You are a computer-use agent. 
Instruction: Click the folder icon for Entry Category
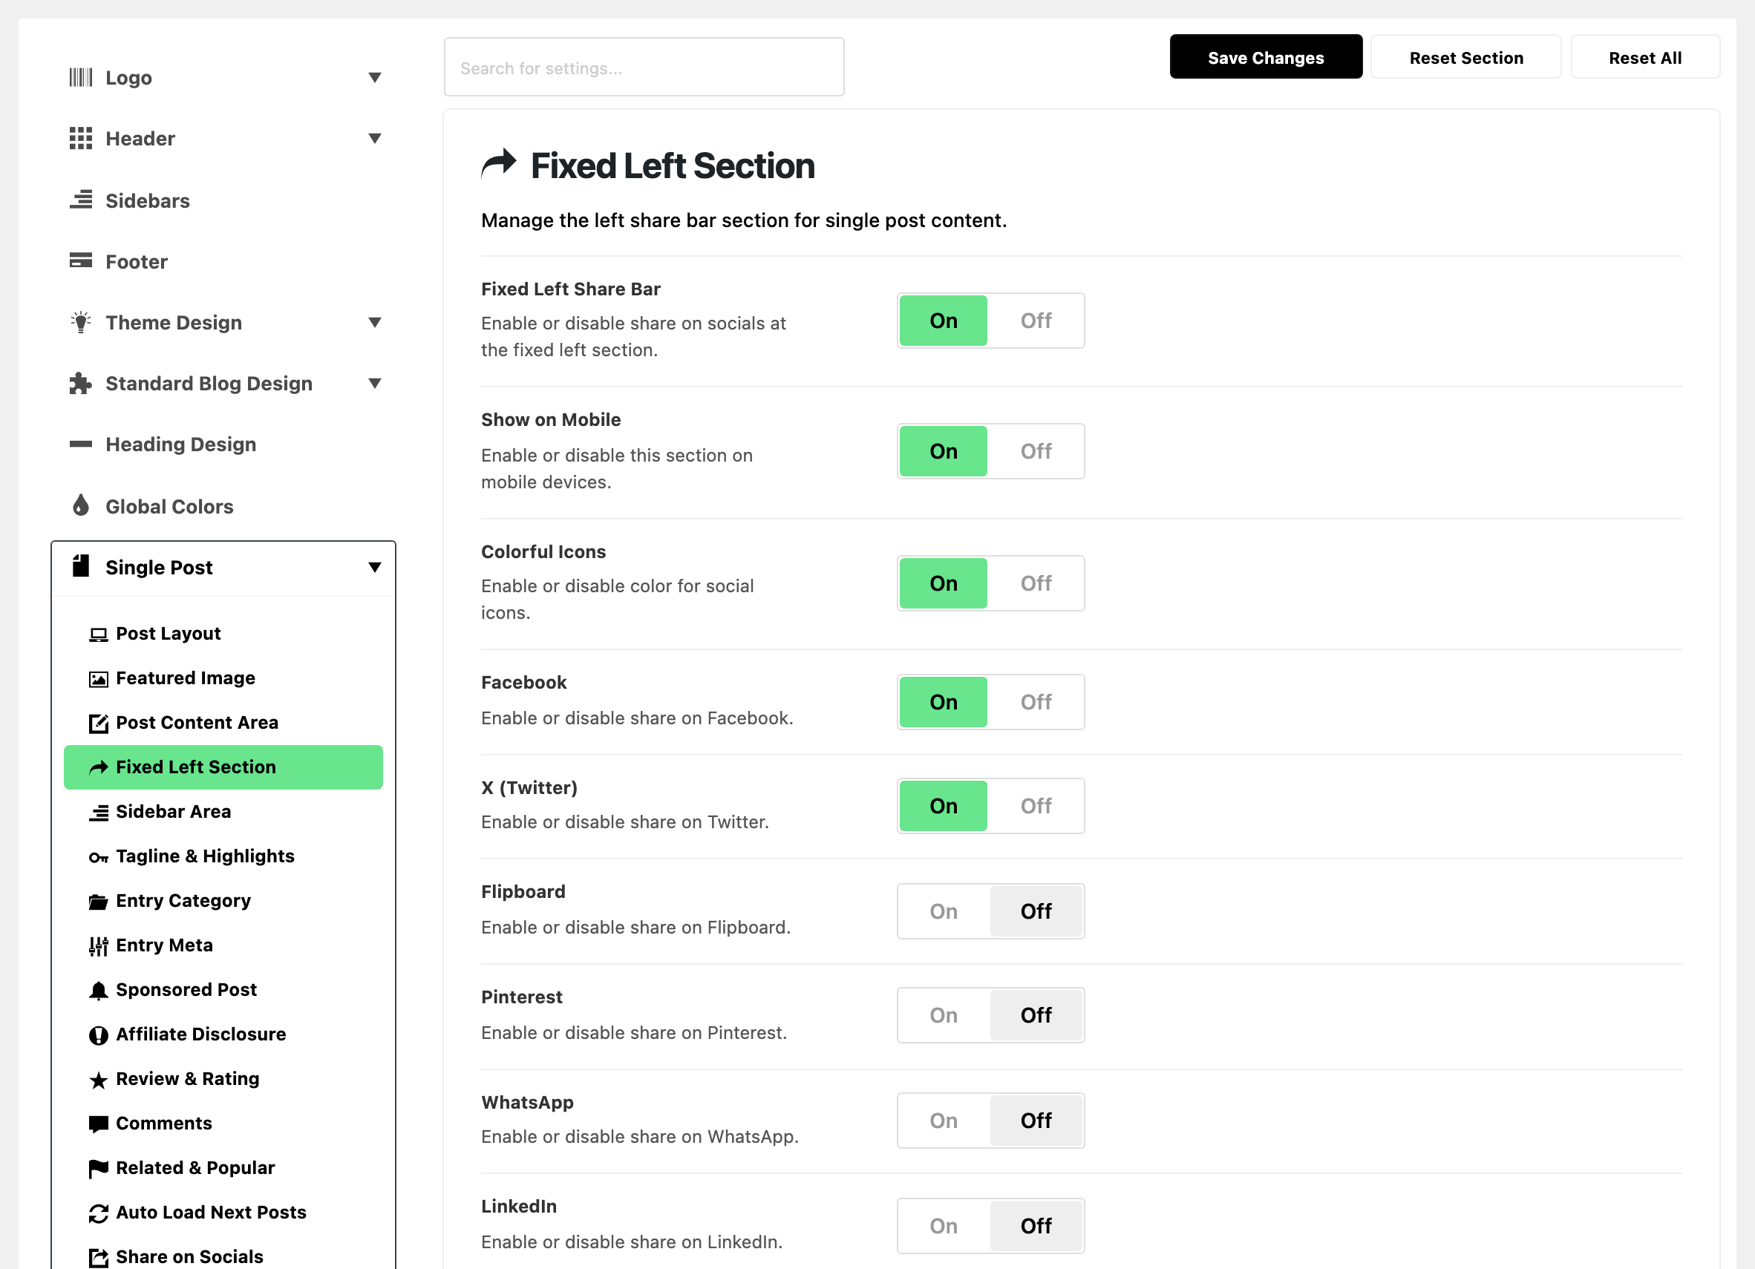98,902
